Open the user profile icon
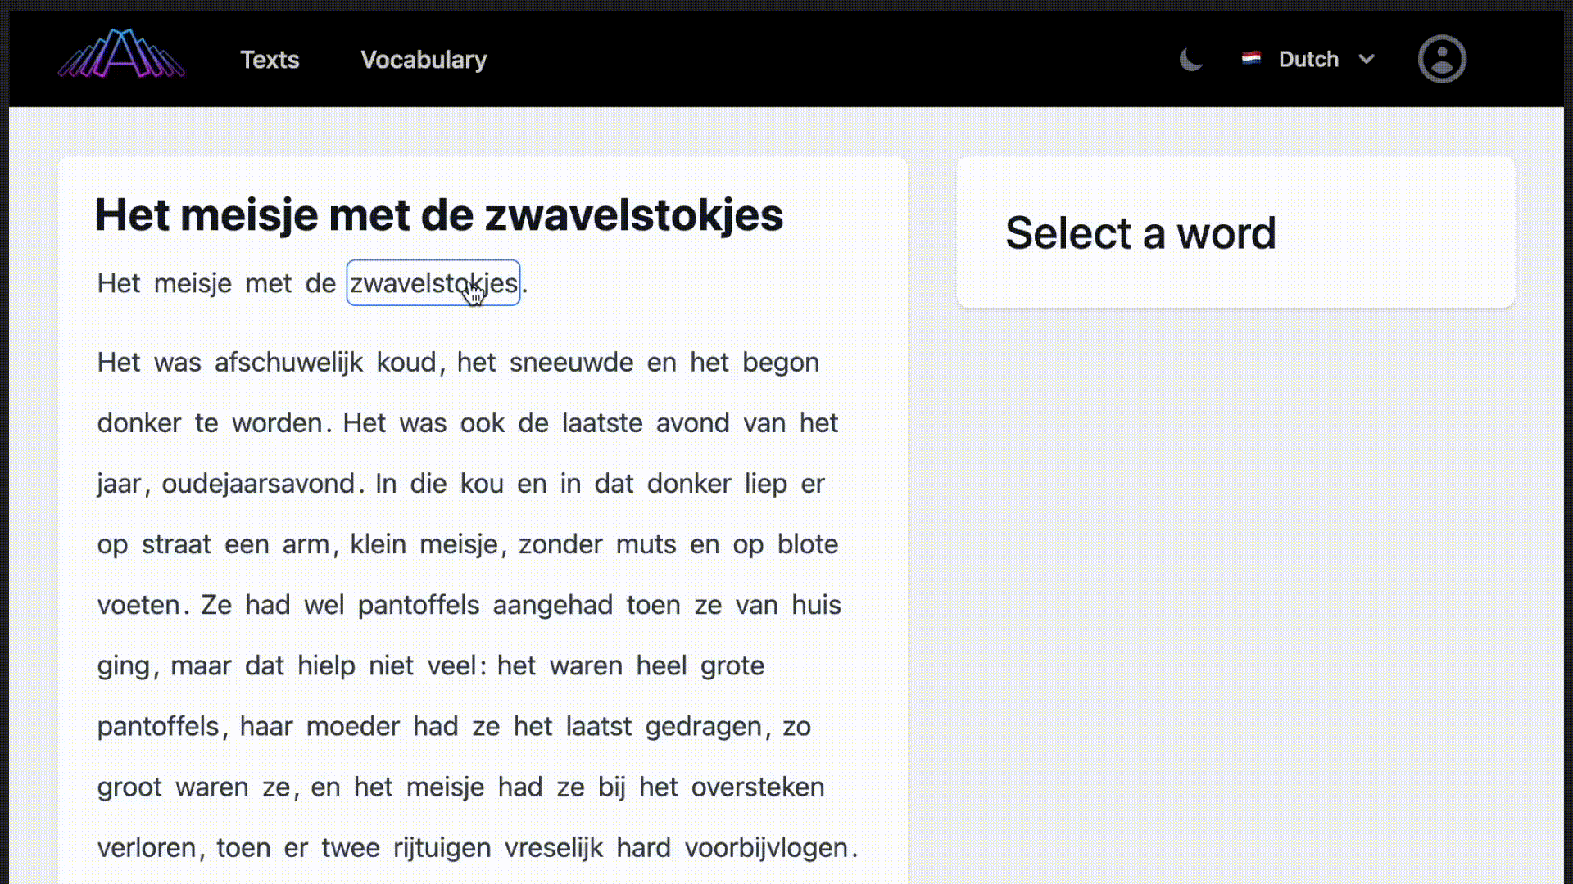 (1441, 59)
